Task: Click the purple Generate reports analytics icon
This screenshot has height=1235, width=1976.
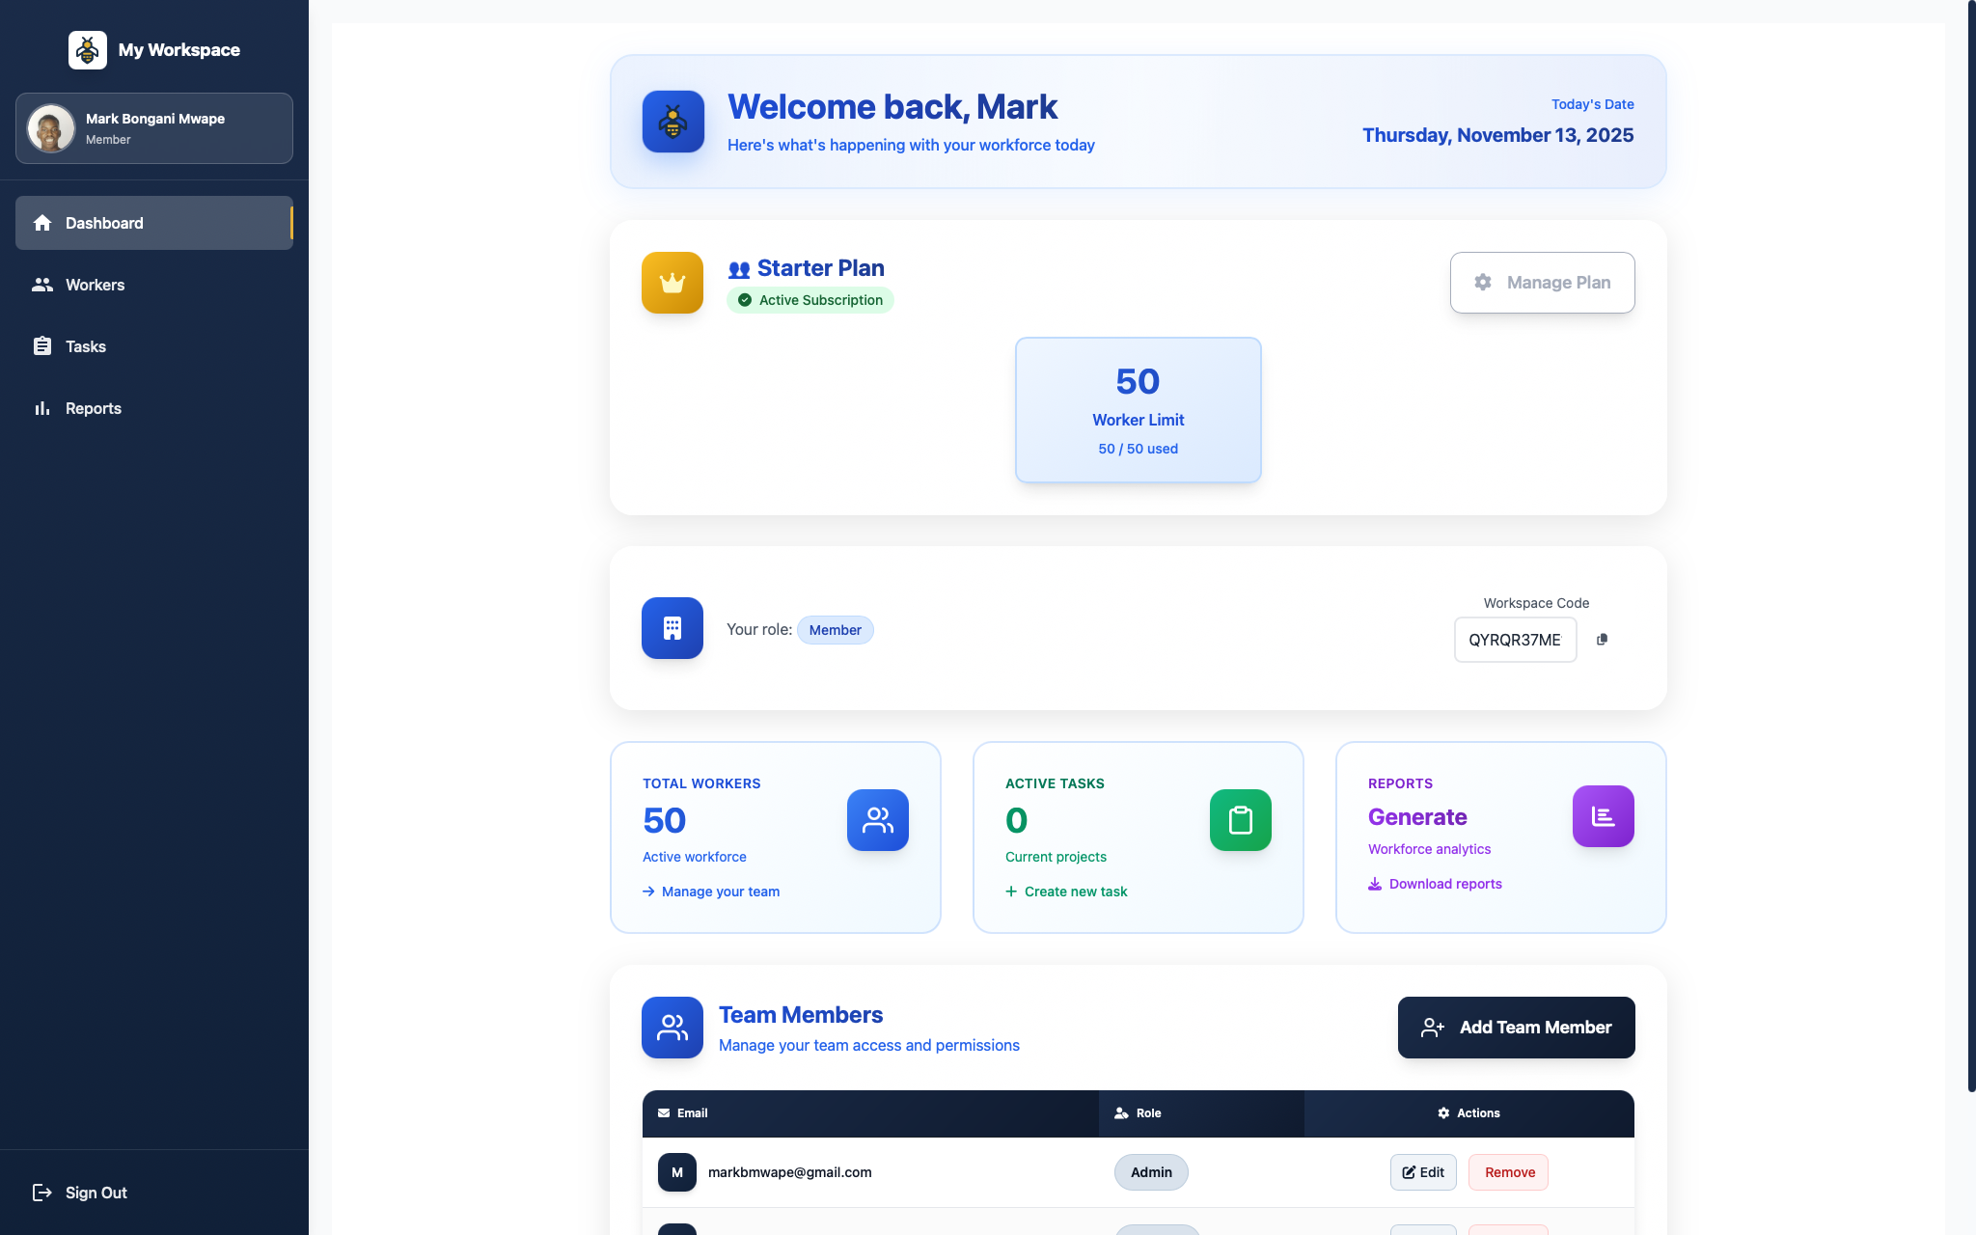Action: (x=1603, y=815)
